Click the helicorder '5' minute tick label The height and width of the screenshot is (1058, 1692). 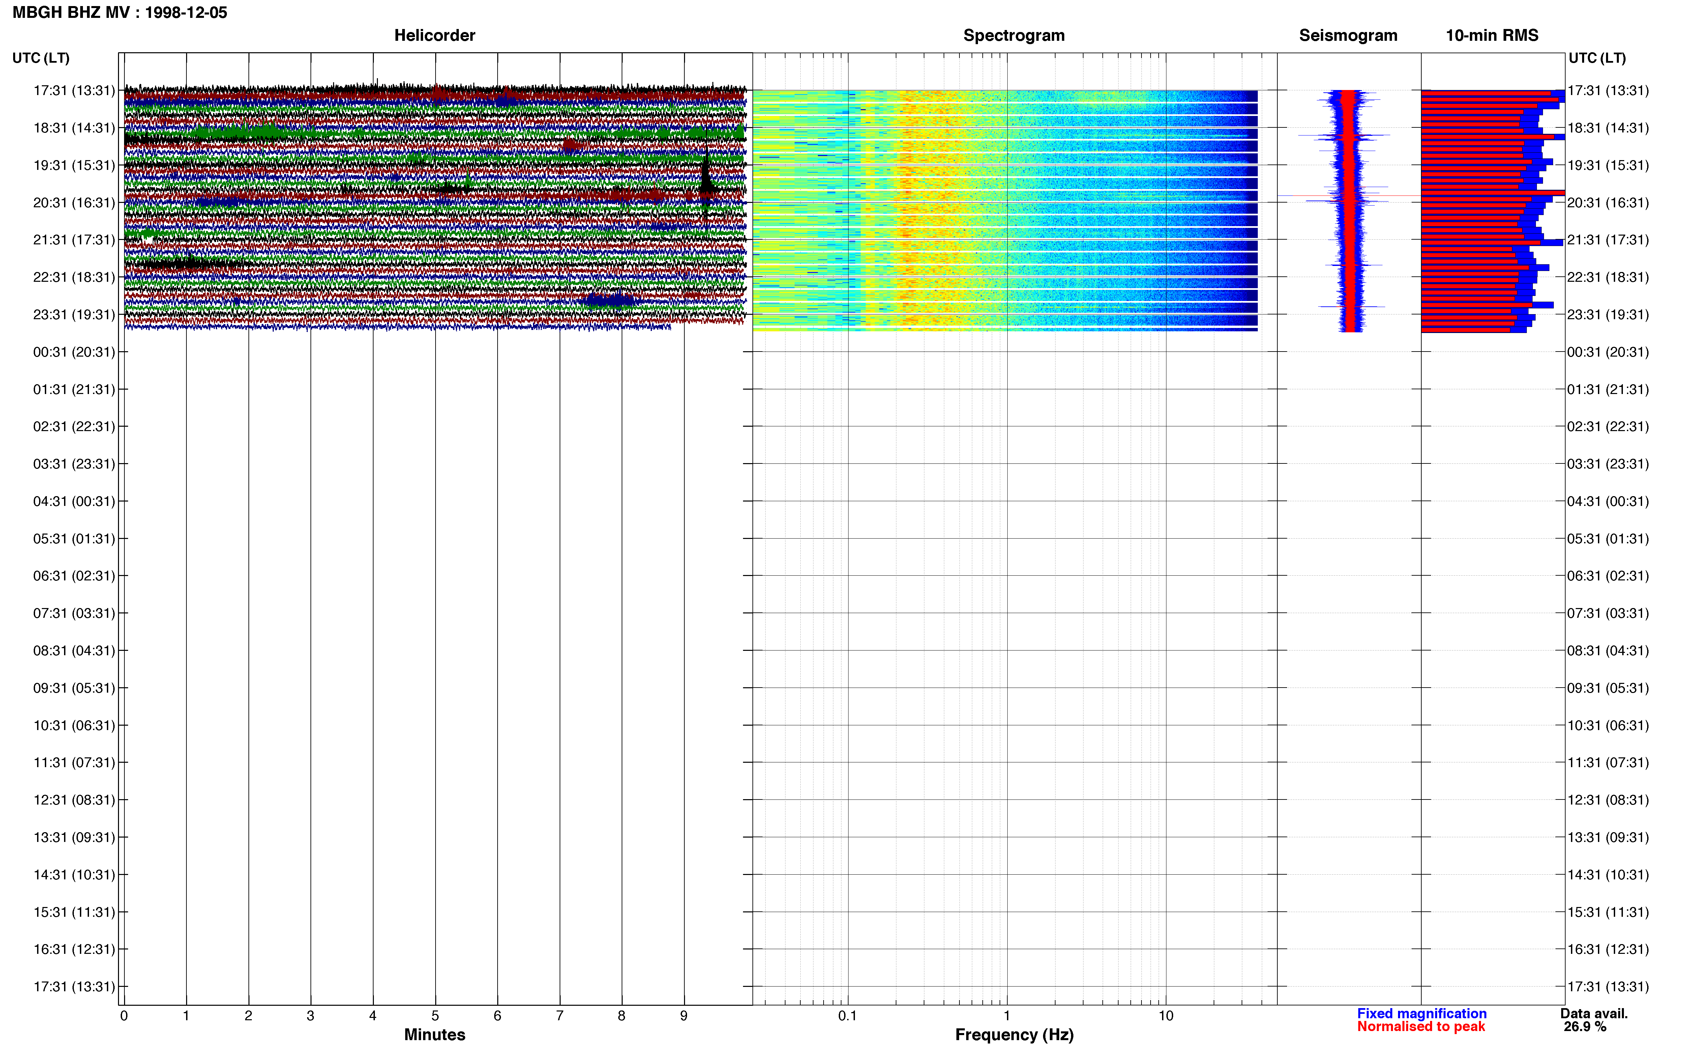click(435, 1016)
